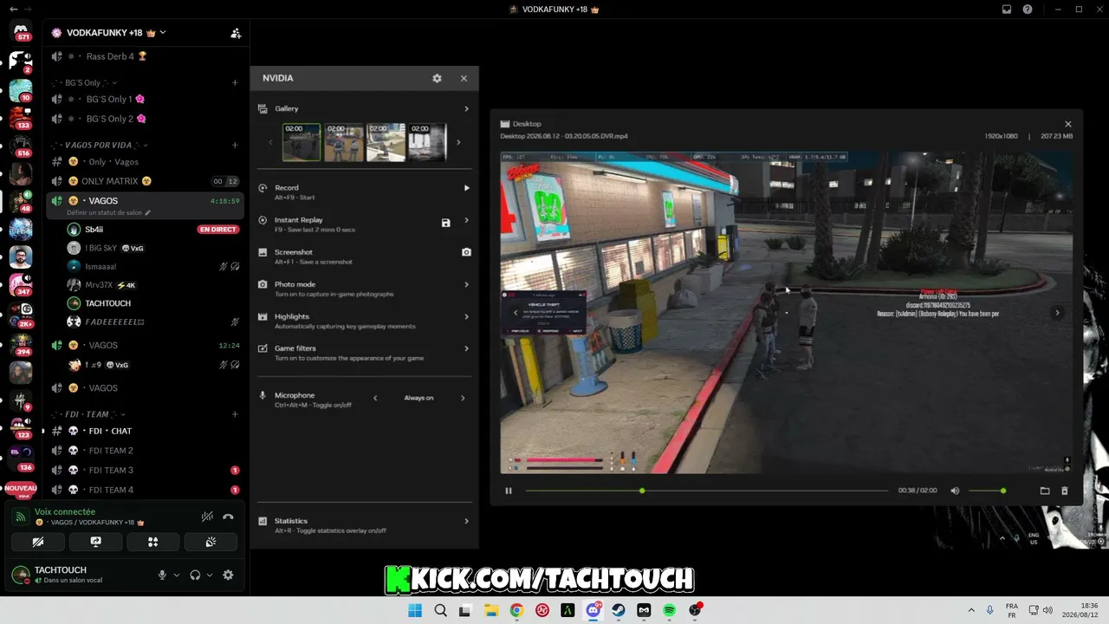Pause the video playback
The image size is (1109, 624).
tap(509, 491)
